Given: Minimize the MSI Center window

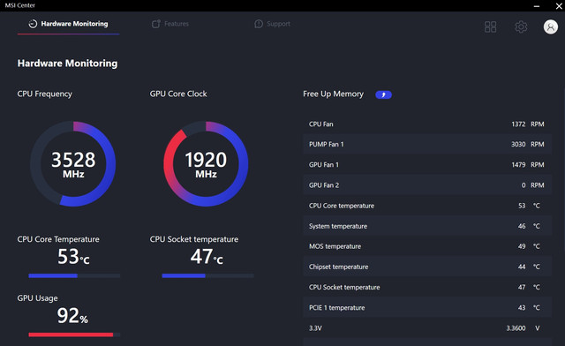Looking at the screenshot, I should coord(537,6).
